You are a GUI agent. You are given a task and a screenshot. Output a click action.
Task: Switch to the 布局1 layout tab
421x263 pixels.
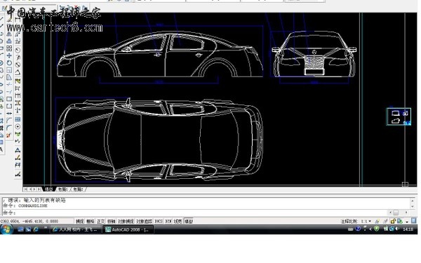63,189
